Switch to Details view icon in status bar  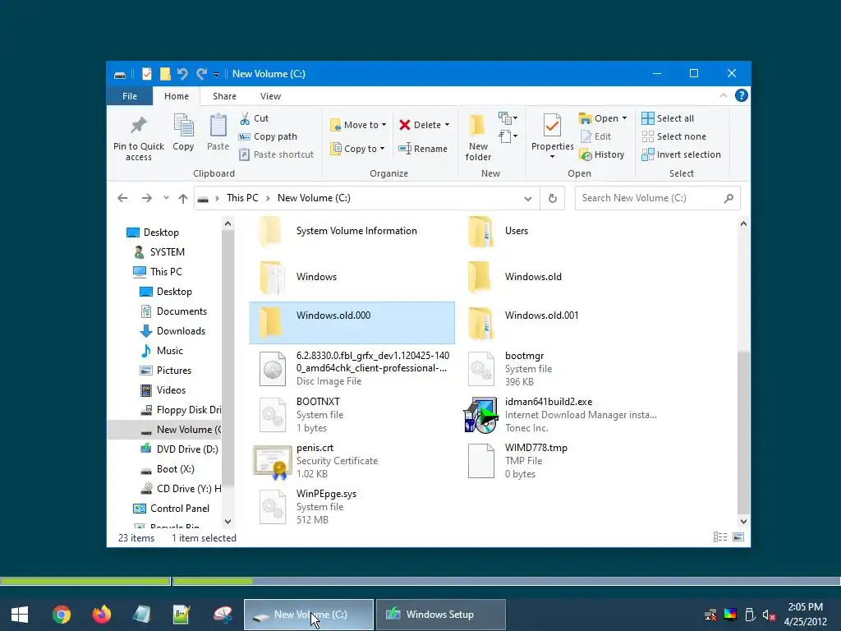[720, 537]
